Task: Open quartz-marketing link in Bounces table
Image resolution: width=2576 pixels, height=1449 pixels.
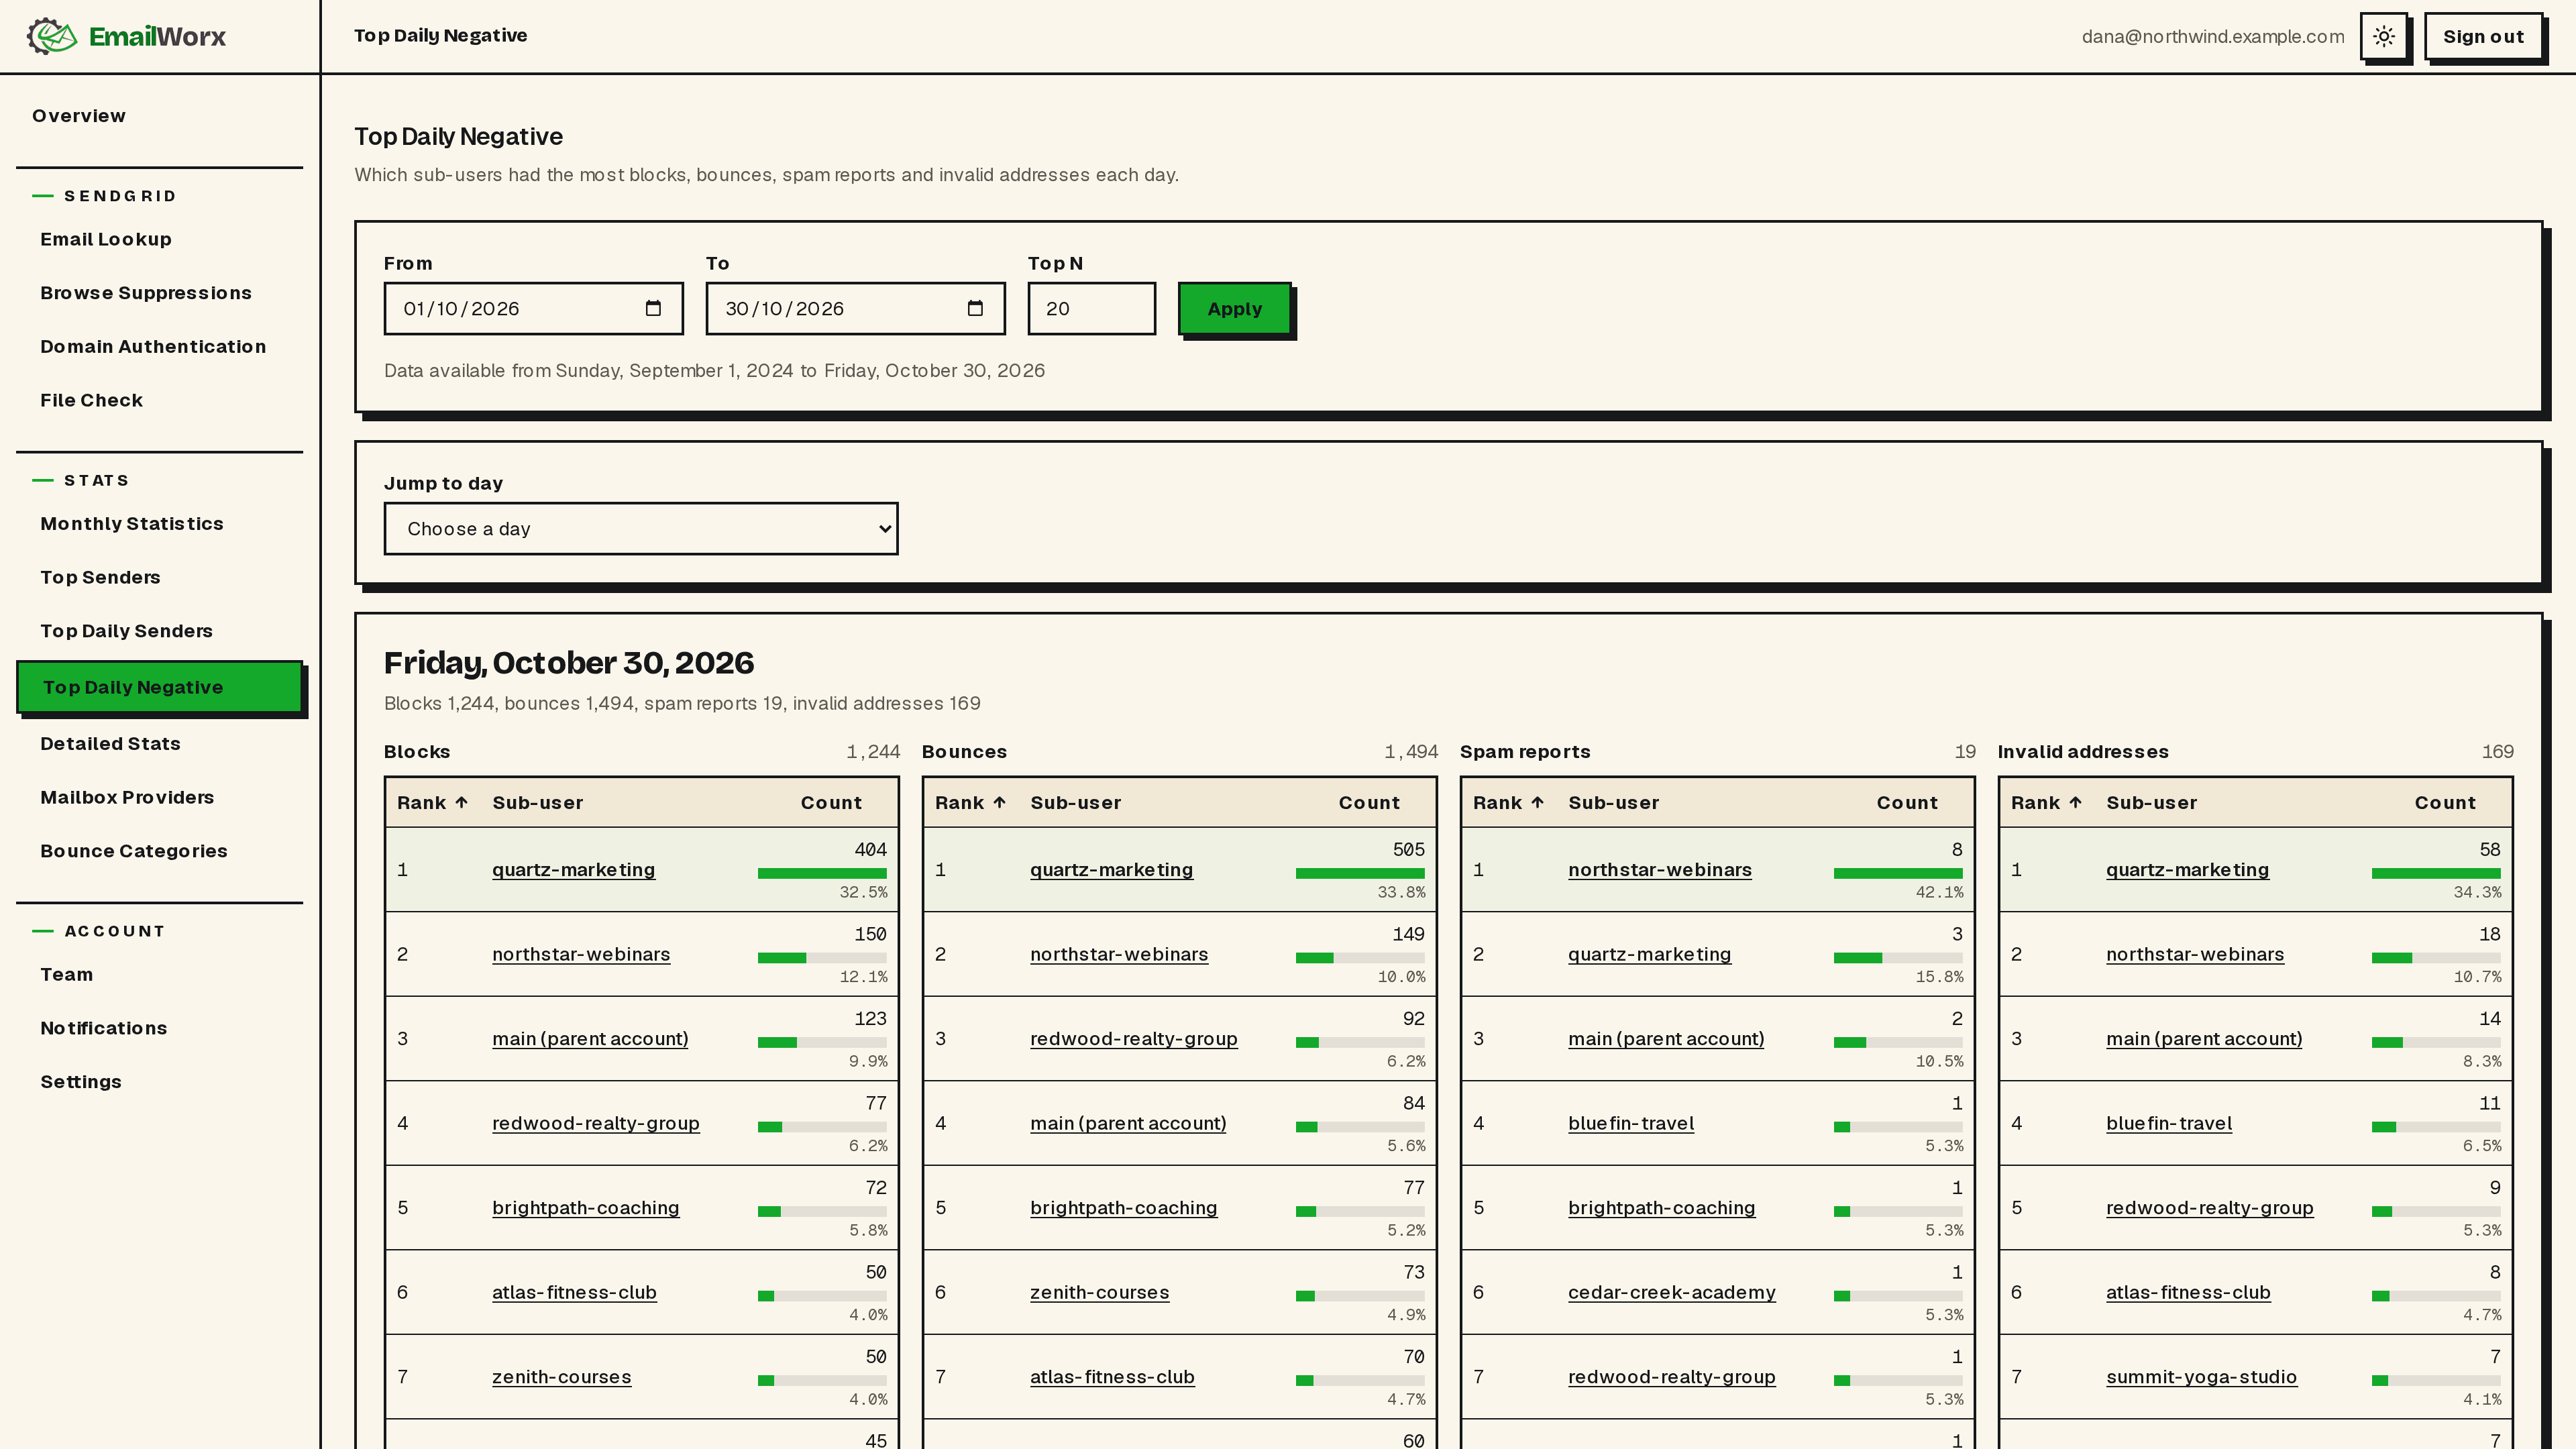Action: 1112,870
